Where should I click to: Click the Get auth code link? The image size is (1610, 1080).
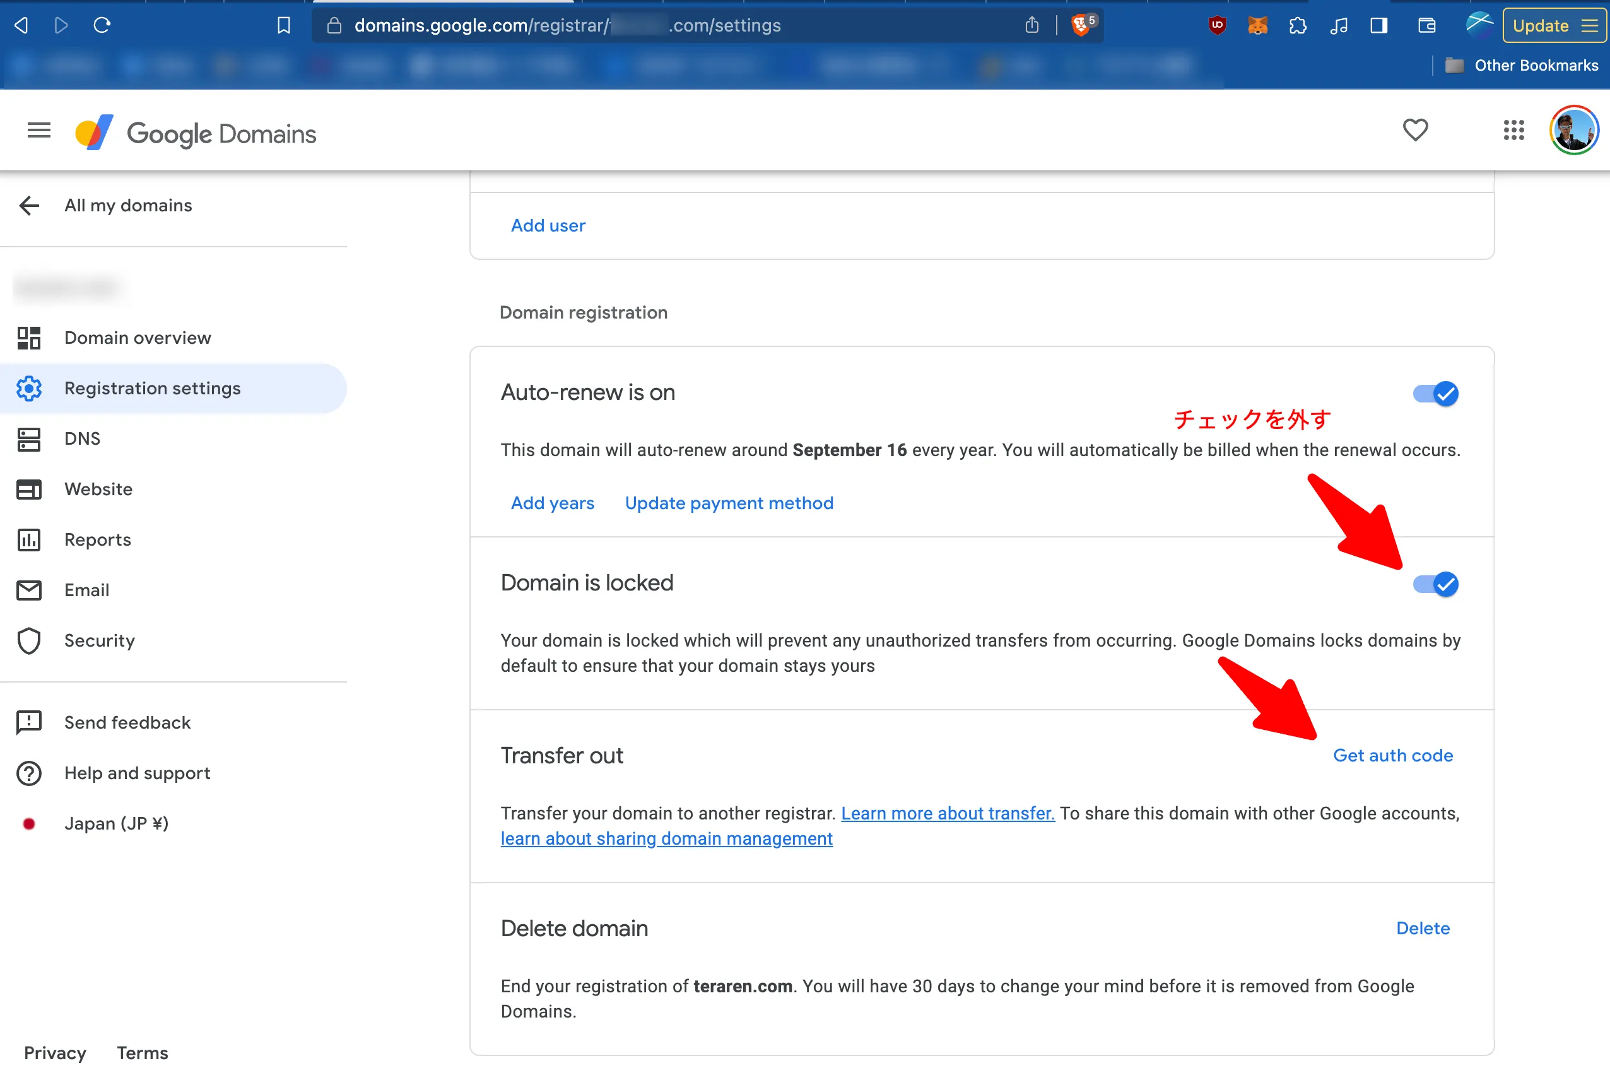(x=1392, y=756)
